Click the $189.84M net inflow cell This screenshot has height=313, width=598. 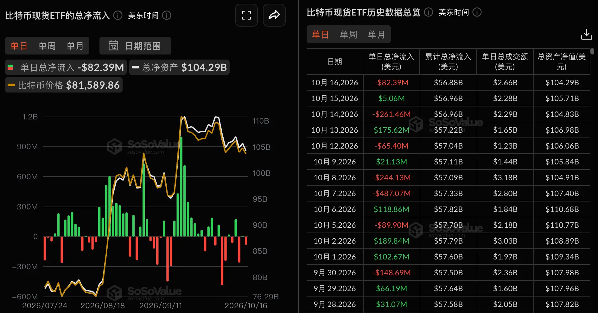391,241
